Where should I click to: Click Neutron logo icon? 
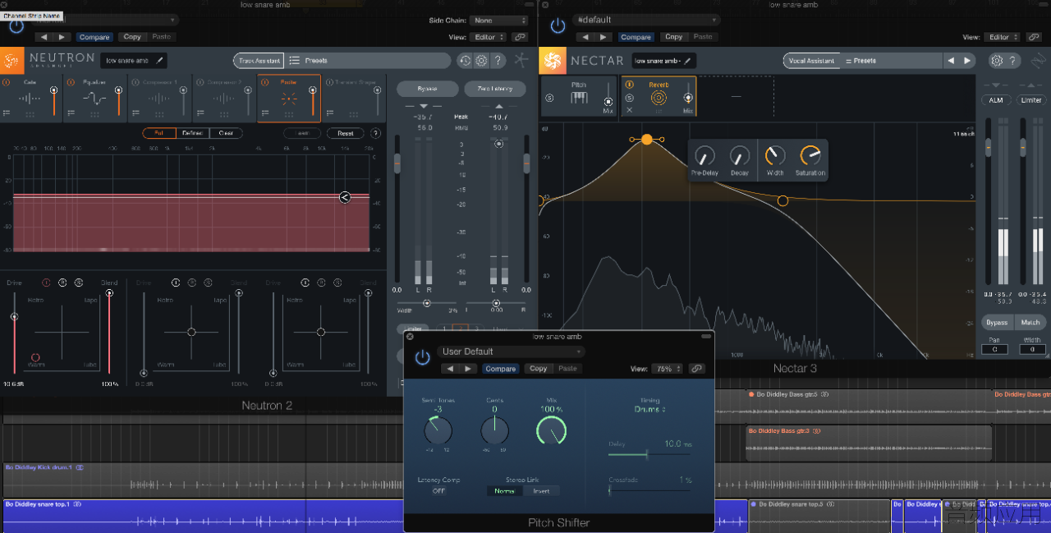tap(12, 60)
